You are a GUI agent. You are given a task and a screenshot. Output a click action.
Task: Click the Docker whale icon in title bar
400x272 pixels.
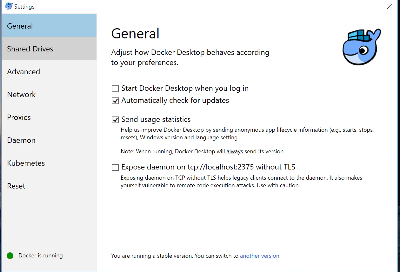tap(9, 6)
